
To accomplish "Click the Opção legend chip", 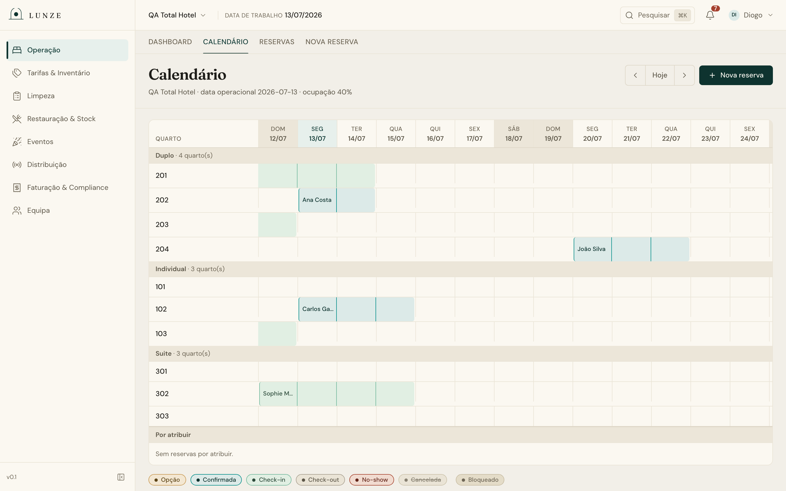I will [x=167, y=480].
